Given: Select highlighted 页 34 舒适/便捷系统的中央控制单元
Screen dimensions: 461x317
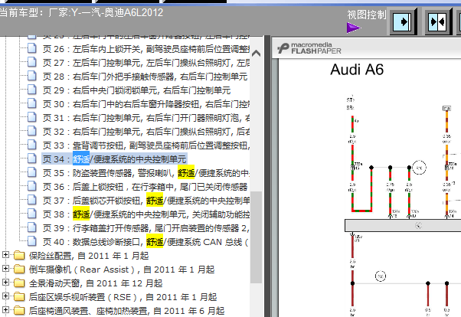Looking at the screenshot, I should pos(114,159).
